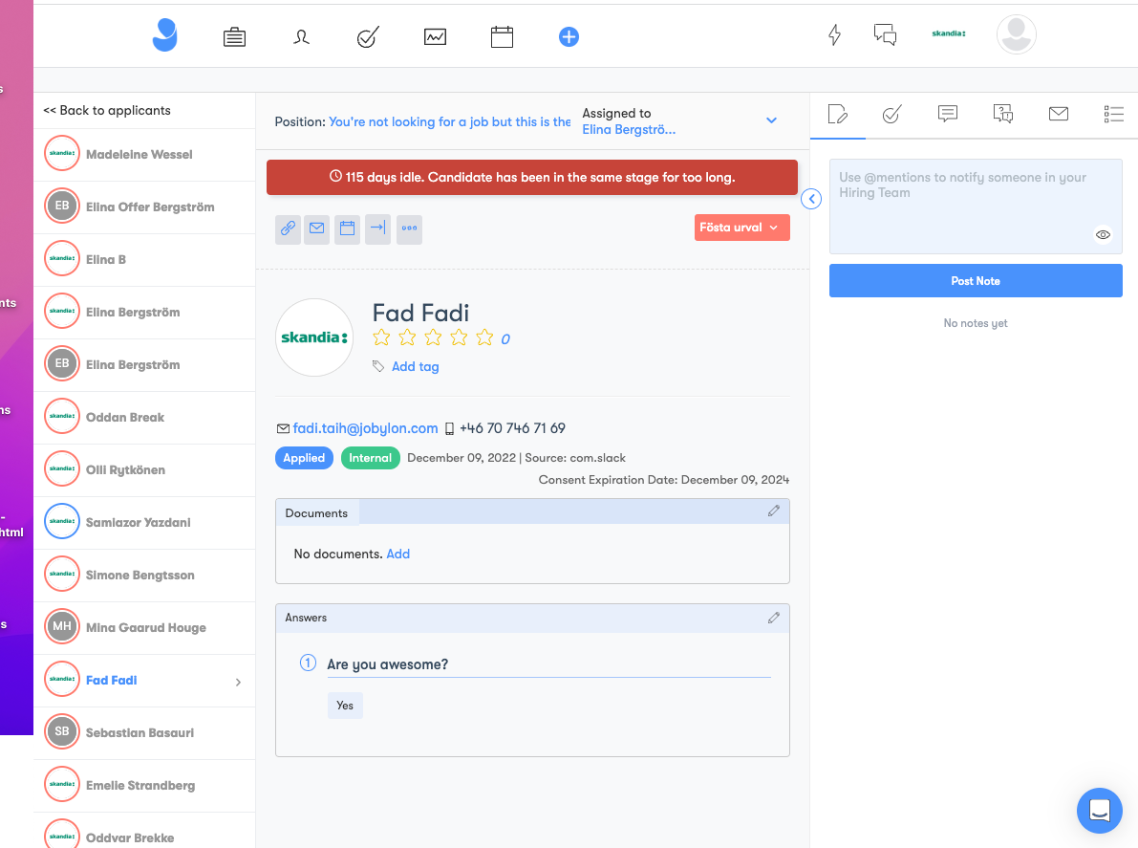Rate candidate with the third star
1138x848 pixels.
click(x=433, y=337)
